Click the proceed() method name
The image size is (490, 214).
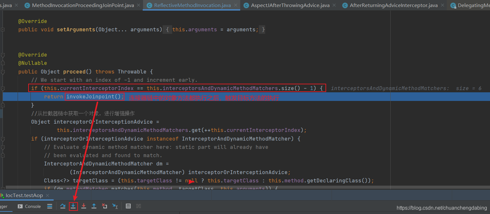(74, 72)
